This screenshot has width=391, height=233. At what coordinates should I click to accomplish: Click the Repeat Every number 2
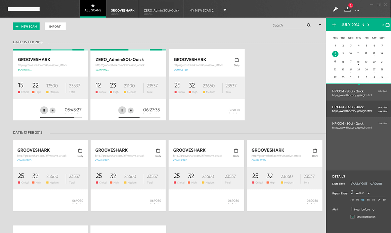(x=352, y=192)
